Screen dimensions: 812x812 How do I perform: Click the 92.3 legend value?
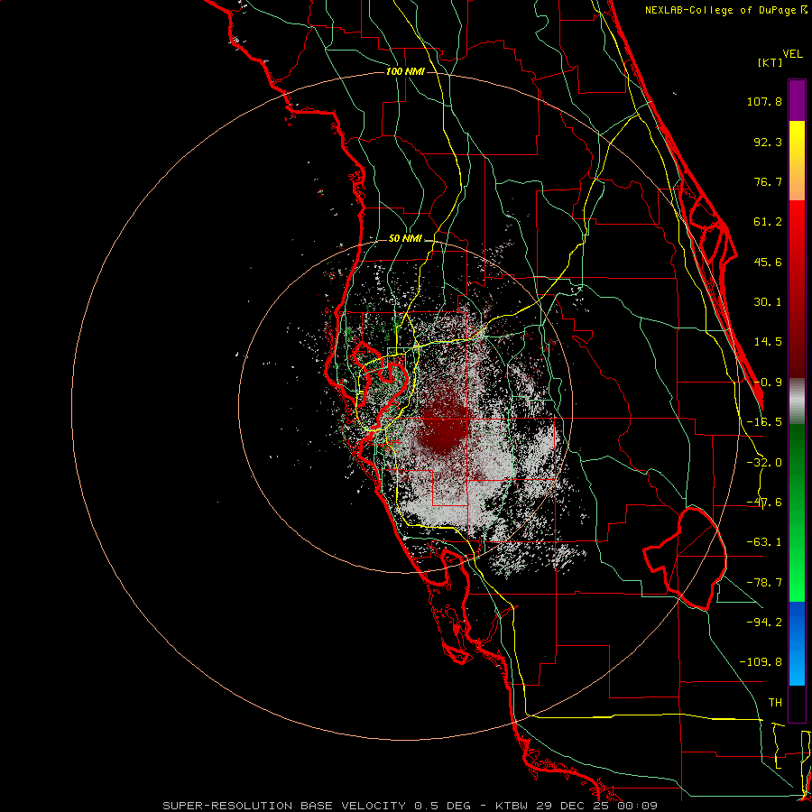click(x=768, y=142)
